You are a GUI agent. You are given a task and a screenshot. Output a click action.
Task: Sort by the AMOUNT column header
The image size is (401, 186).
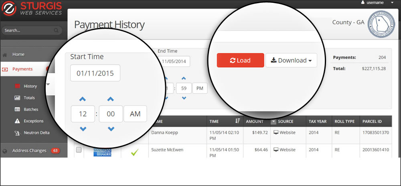(x=255, y=122)
